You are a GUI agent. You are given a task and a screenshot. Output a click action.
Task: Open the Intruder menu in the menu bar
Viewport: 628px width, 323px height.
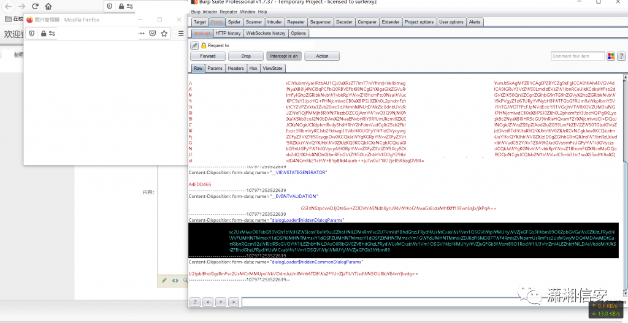[210, 12]
